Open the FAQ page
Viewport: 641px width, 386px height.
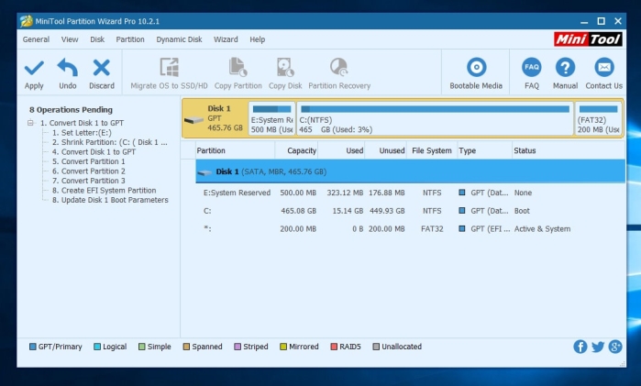point(532,74)
